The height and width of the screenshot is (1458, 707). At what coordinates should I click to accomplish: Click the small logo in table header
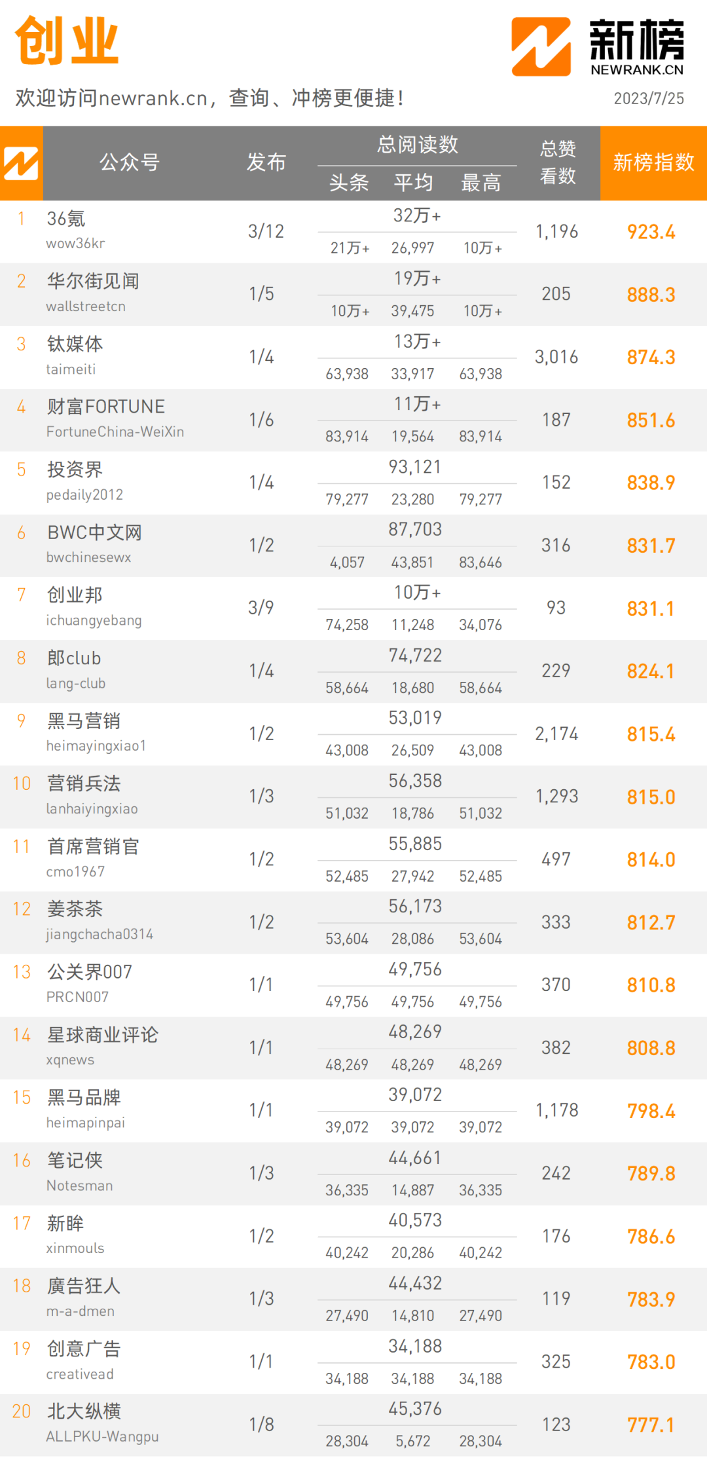(21, 163)
